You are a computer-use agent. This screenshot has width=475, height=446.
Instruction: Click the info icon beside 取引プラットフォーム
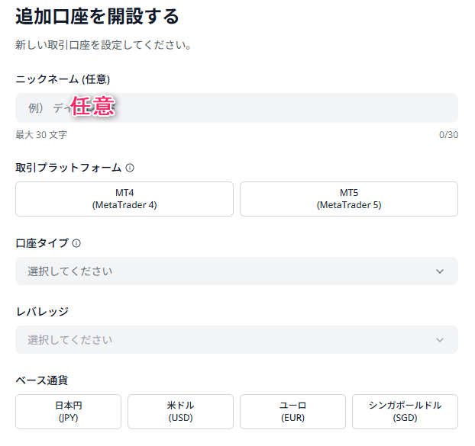coord(130,168)
